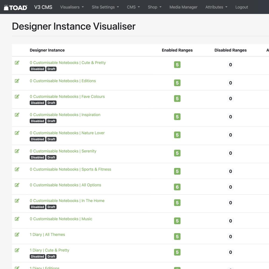Image resolution: width=269 pixels, height=269 pixels.
Task: Click edit icon beside Inspiration notebooks
Action: (17, 115)
